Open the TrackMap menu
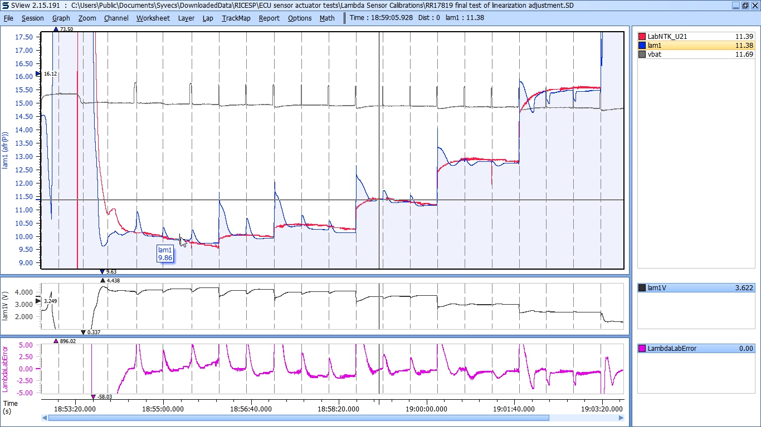The width and height of the screenshot is (761, 427). [x=236, y=18]
